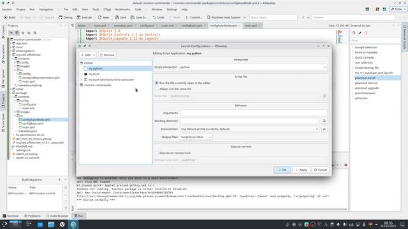Open the Bookmarks menu
This screenshot has width=408, height=229.
click(122, 10)
